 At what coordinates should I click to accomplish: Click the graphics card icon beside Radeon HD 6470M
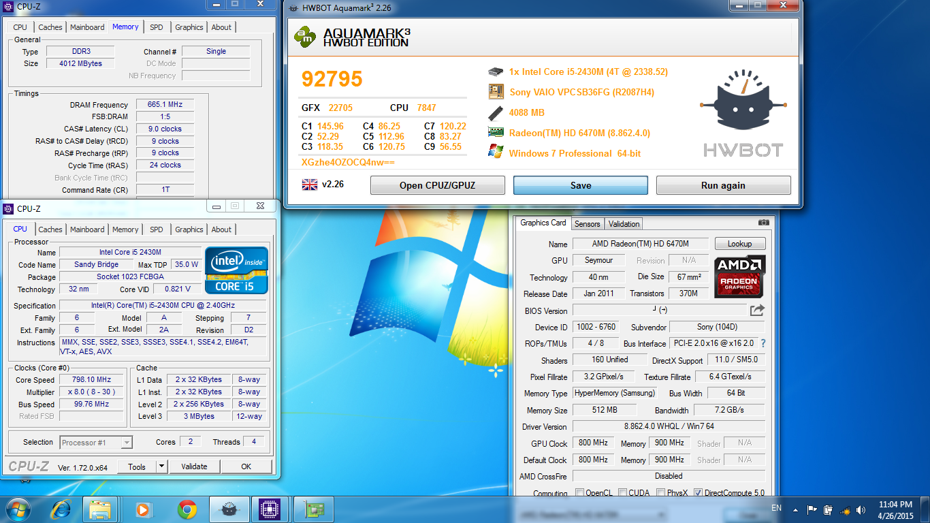tap(496, 133)
